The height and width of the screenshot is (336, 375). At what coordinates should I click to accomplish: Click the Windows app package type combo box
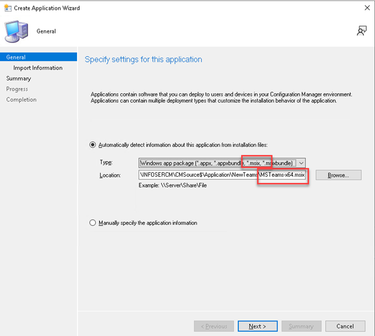click(x=217, y=163)
